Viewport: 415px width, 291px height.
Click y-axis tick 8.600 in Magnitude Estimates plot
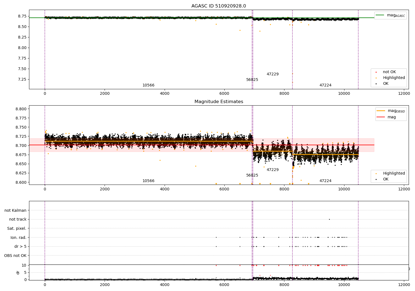[x=21, y=182]
